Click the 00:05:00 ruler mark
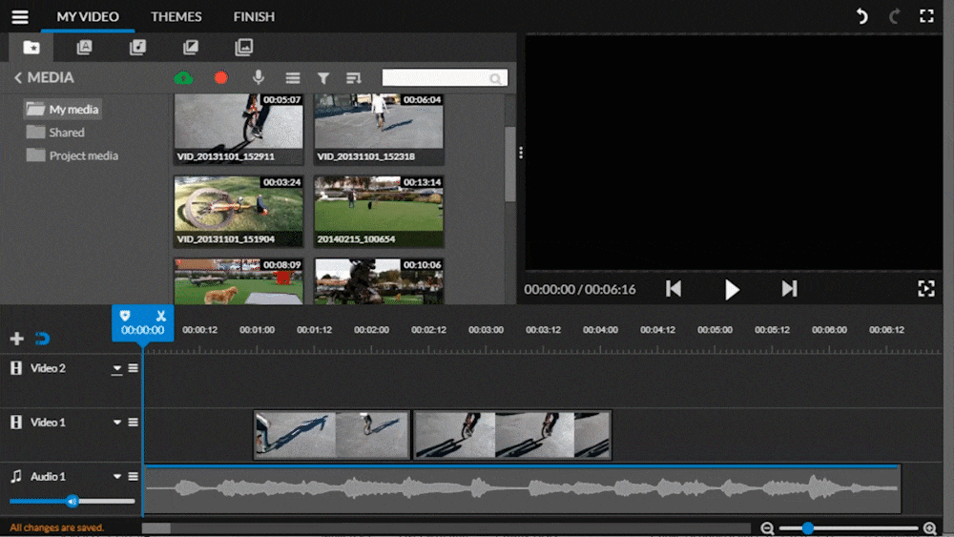Viewport: 954px width, 537px height. (x=715, y=330)
